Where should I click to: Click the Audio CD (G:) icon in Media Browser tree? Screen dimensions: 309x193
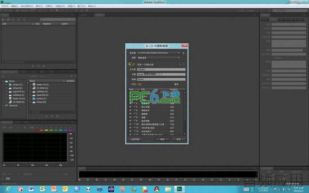(10, 98)
